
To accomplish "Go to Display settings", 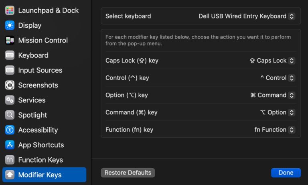I will click(30, 25).
